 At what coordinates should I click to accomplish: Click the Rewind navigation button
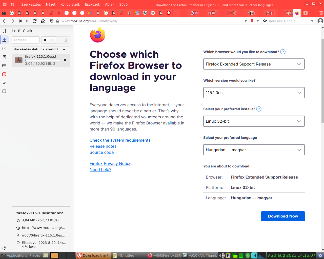point(21,21)
